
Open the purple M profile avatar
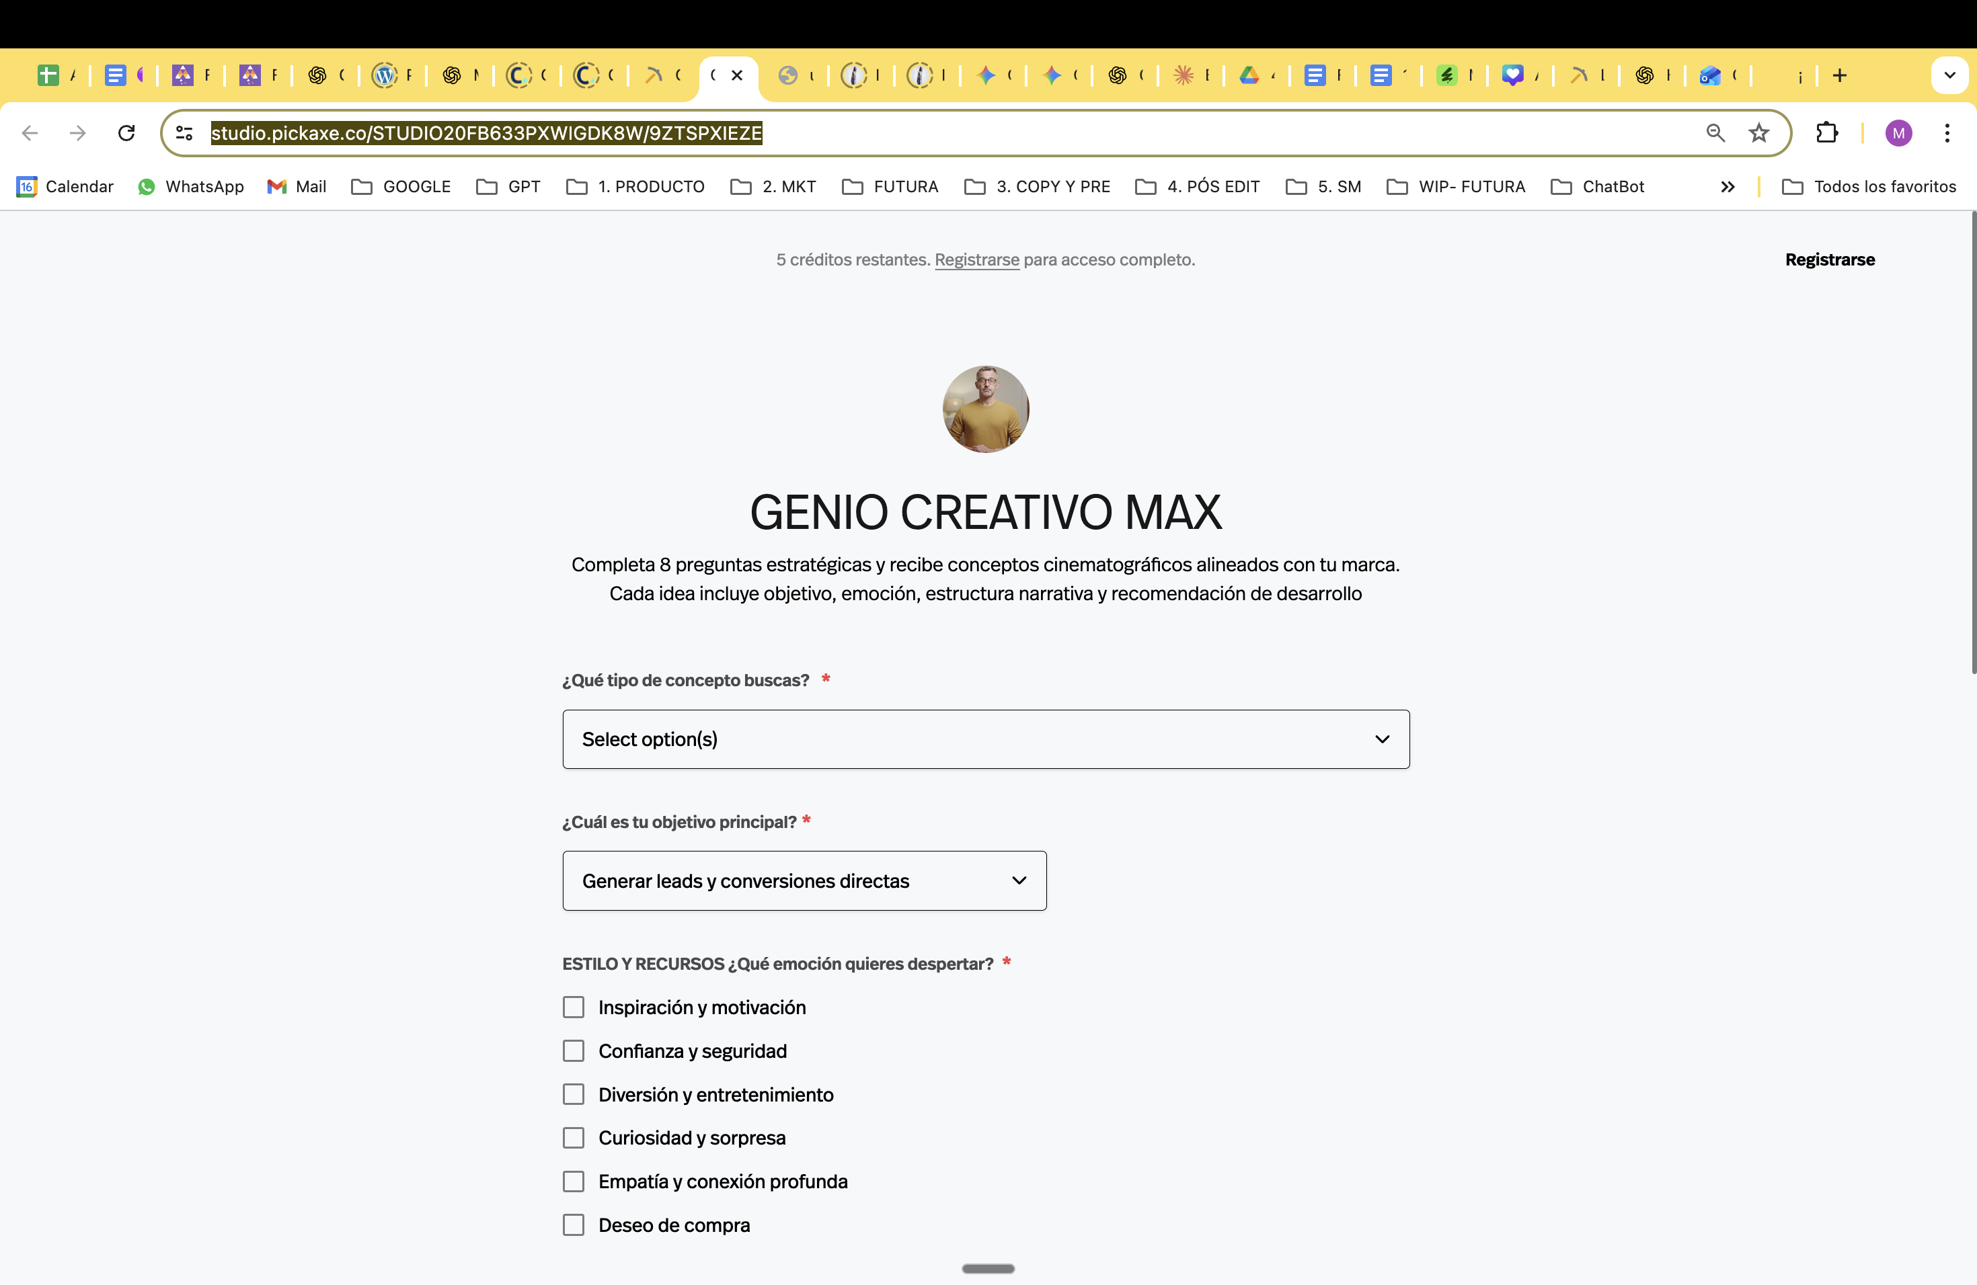[1898, 133]
